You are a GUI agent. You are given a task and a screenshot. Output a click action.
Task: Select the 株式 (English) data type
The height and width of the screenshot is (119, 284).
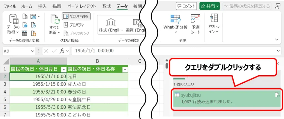click(x=111, y=25)
